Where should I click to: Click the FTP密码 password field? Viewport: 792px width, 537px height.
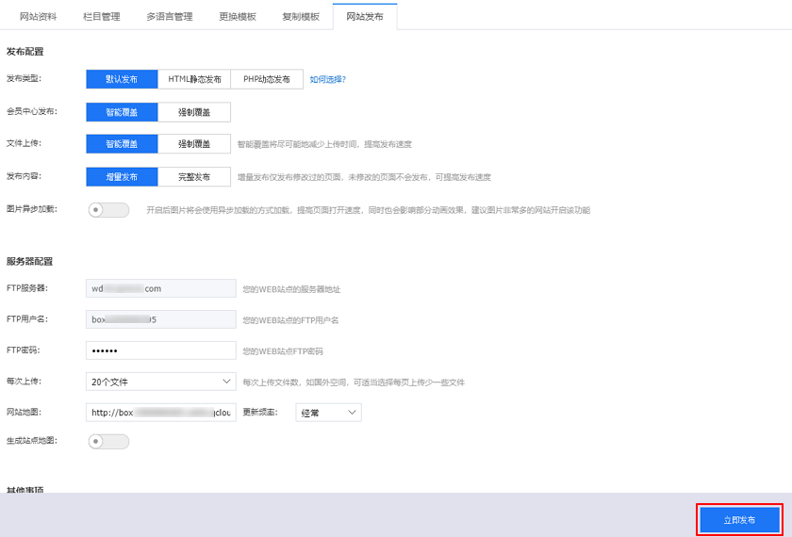pos(160,350)
